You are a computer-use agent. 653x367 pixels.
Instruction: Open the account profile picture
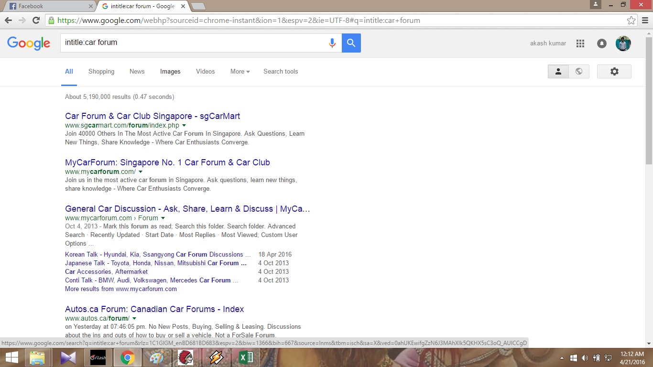[x=623, y=43]
